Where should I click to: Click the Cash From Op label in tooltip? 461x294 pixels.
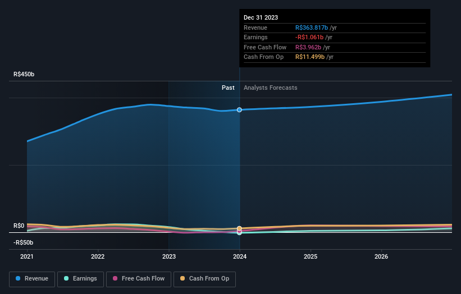[264, 57]
